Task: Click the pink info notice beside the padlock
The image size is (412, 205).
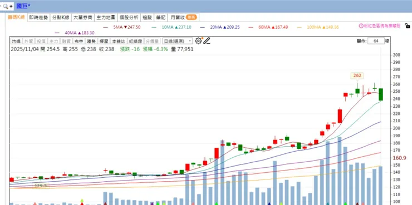Action: coord(380,26)
